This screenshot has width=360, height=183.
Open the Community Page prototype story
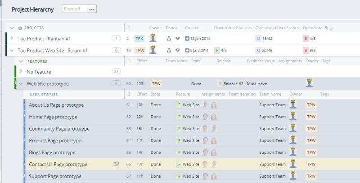59,129
